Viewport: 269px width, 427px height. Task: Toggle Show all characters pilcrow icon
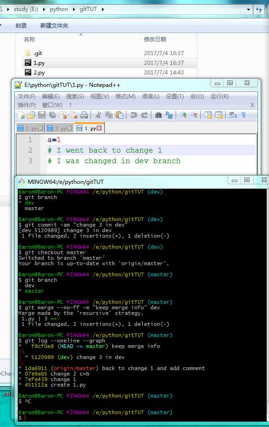[x=243, y=115]
